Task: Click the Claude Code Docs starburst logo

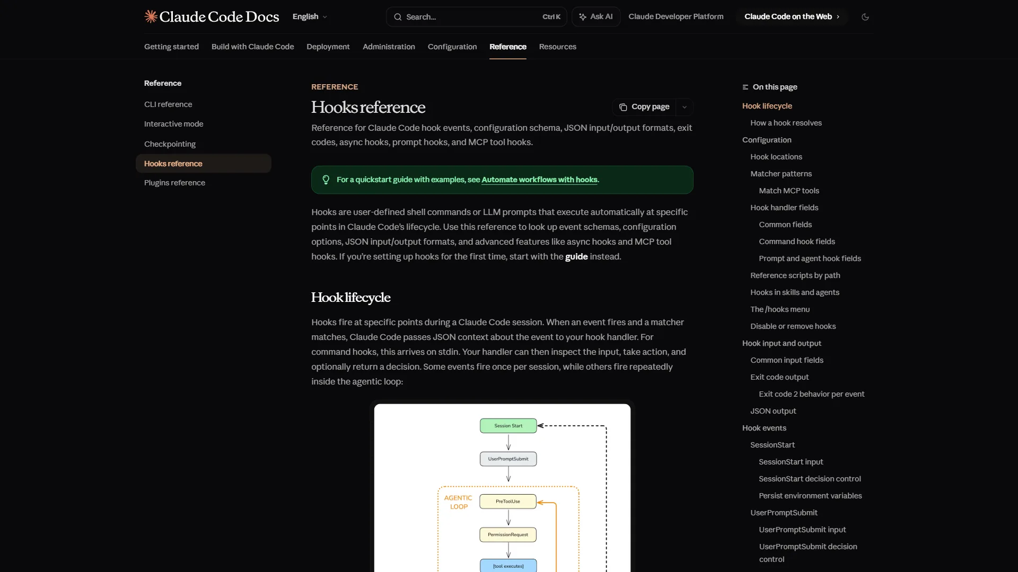Action: pyautogui.click(x=151, y=16)
